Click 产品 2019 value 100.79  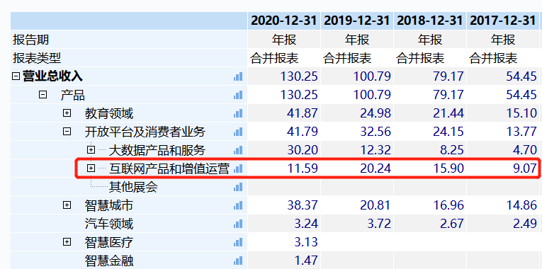[x=371, y=95]
